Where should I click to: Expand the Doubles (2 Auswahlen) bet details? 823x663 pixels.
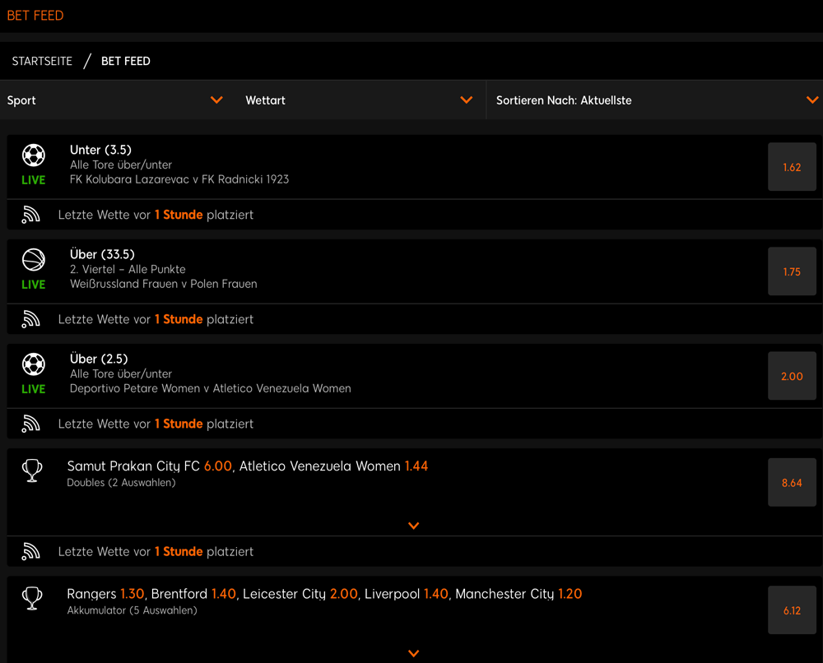pyautogui.click(x=414, y=526)
